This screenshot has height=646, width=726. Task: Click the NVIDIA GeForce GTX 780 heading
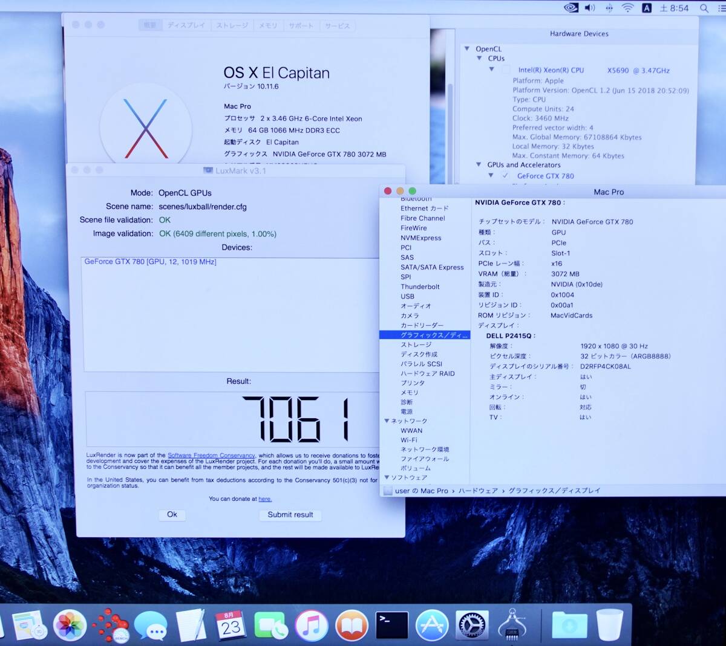[x=519, y=202]
